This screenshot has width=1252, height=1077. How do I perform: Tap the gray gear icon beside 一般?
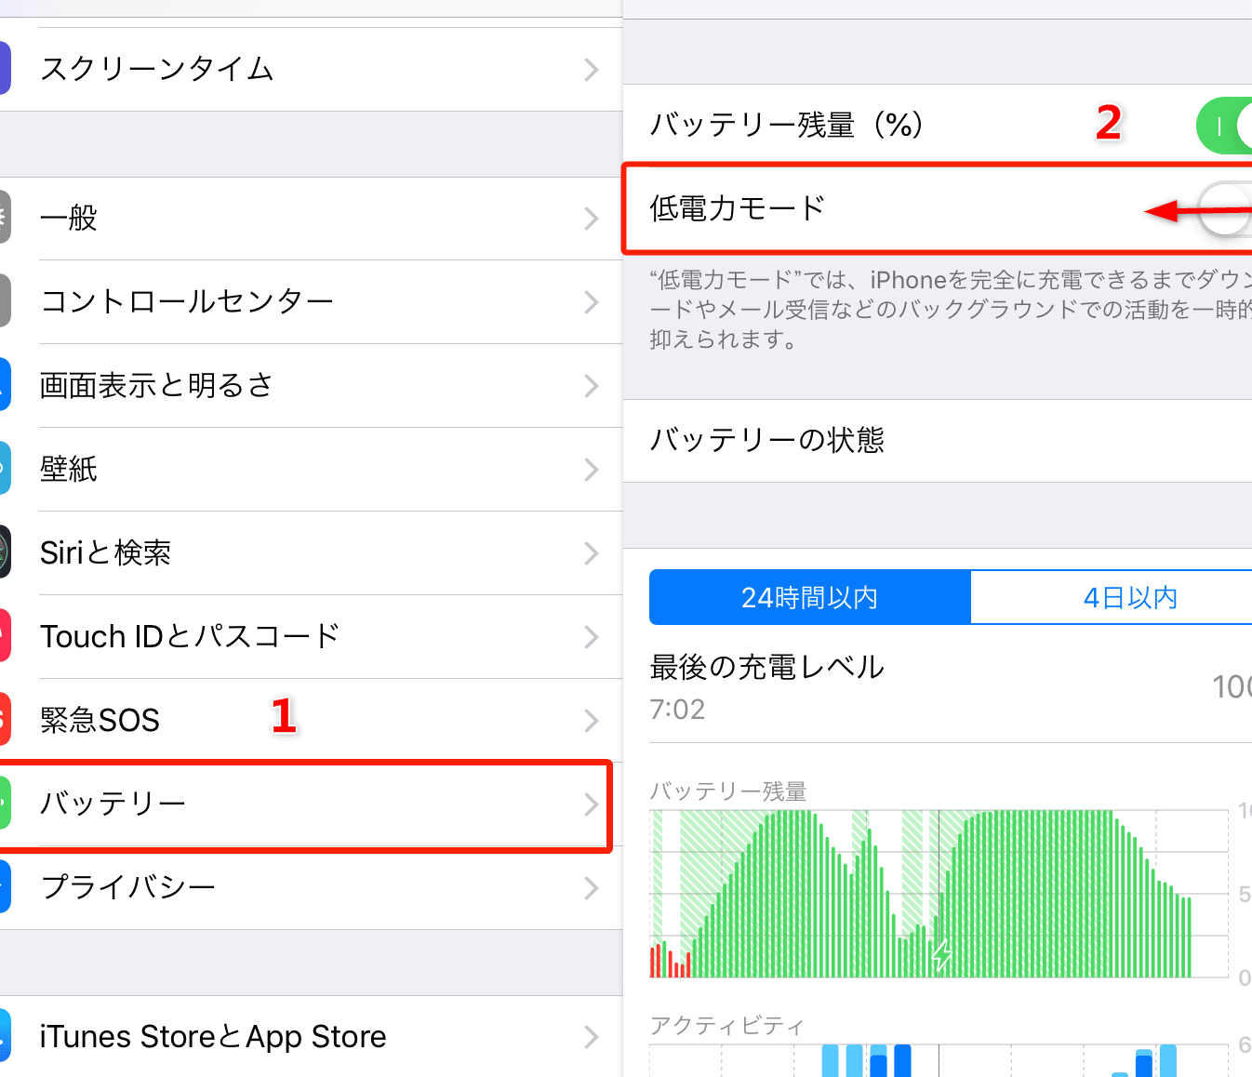click(x=5, y=217)
